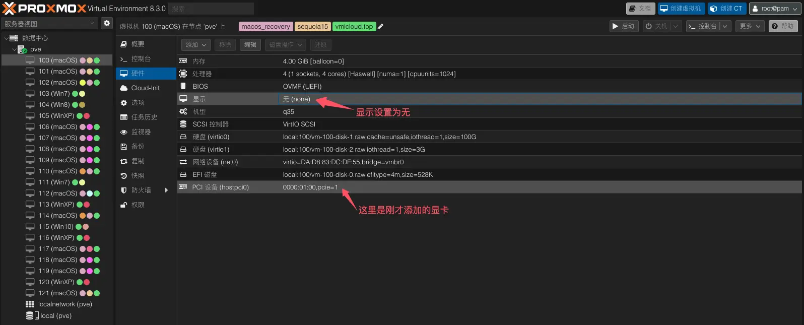This screenshot has width=804, height=325.
Task: Click the pve node icon
Action: point(22,49)
